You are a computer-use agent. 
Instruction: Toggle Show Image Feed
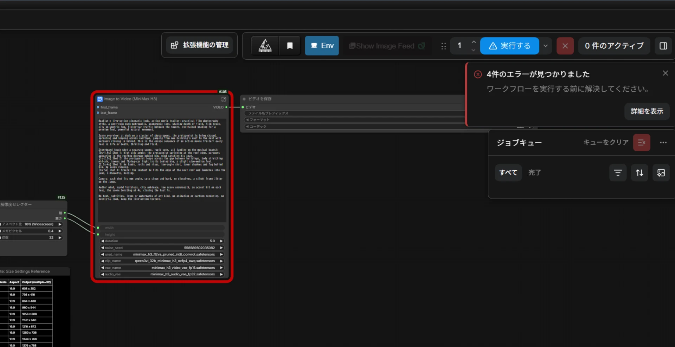point(387,46)
